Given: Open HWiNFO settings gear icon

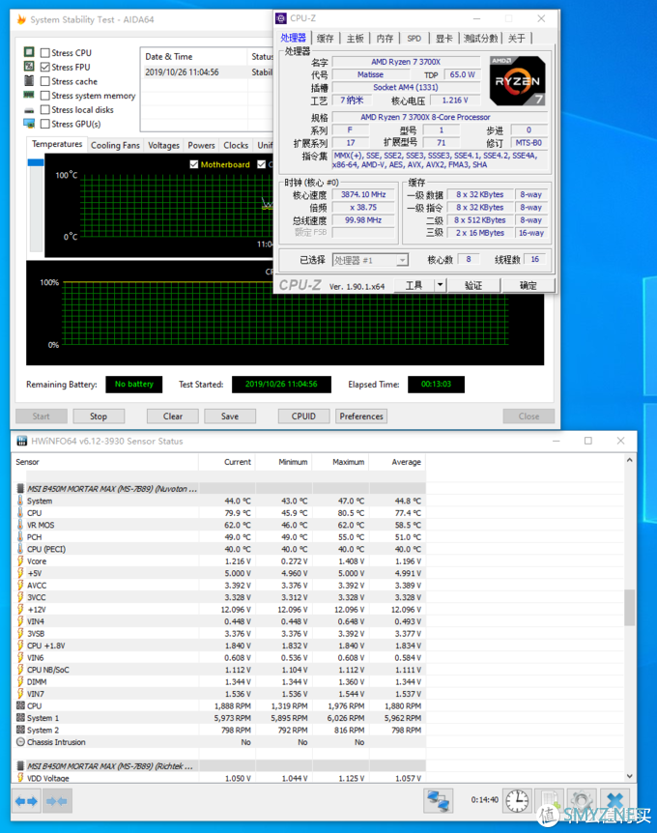Looking at the screenshot, I should pyautogui.click(x=581, y=800).
